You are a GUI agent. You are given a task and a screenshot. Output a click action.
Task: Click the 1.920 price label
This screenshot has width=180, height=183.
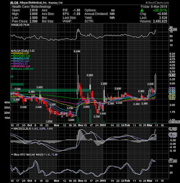pos(52,104)
